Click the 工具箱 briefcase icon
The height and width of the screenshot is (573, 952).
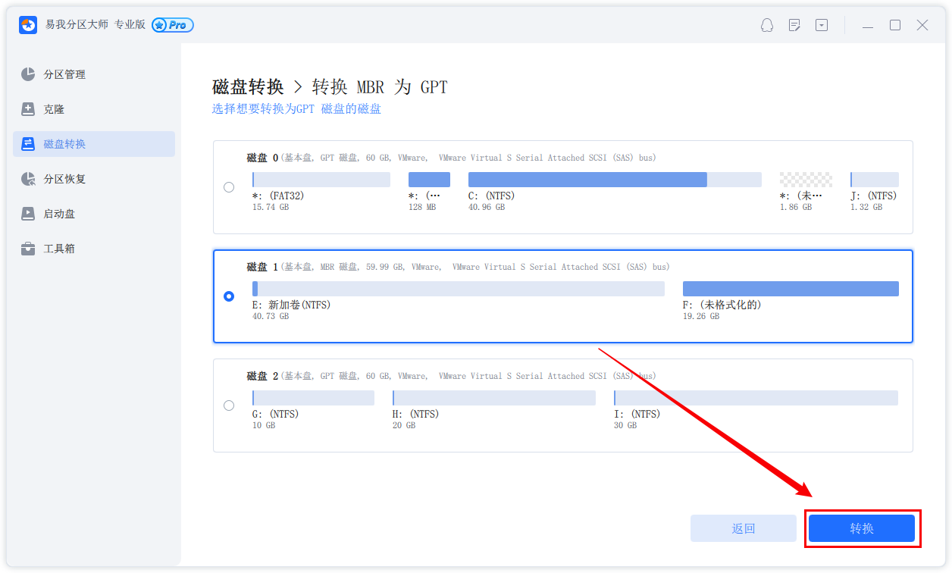28,249
